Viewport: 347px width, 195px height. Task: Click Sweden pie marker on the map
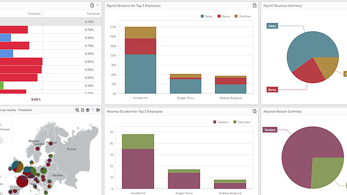pyautogui.click(x=38, y=149)
